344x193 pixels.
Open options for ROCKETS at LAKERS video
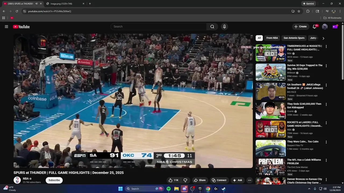[326, 123]
